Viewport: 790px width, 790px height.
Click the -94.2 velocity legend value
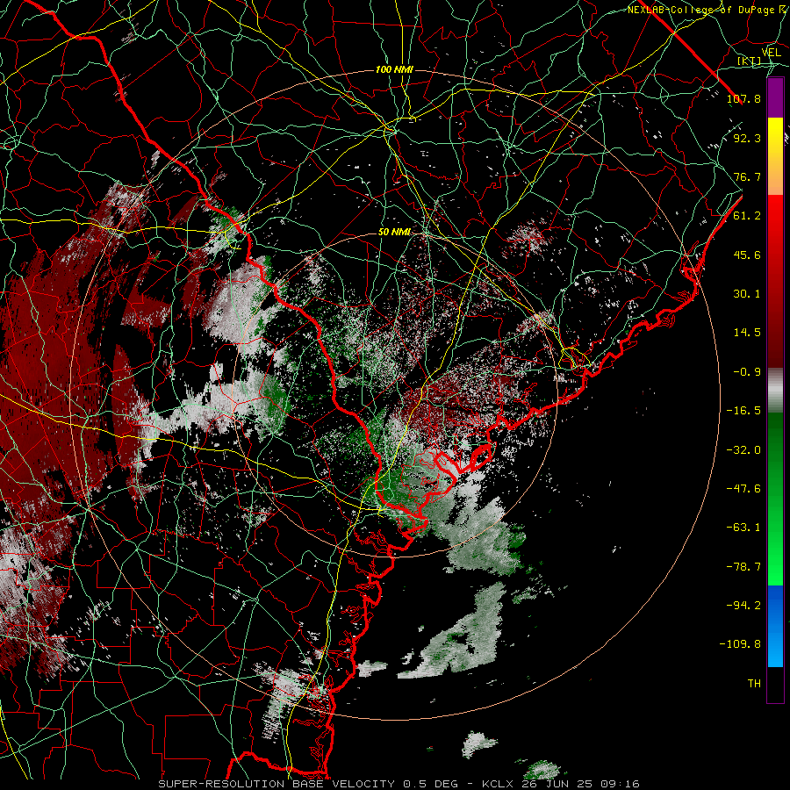pos(743,606)
